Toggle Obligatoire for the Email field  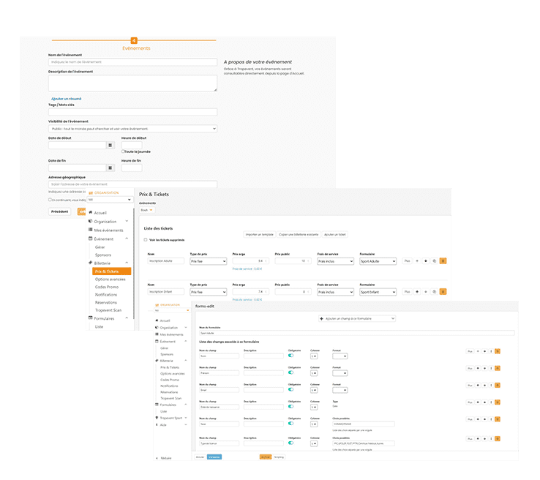tap(291, 389)
